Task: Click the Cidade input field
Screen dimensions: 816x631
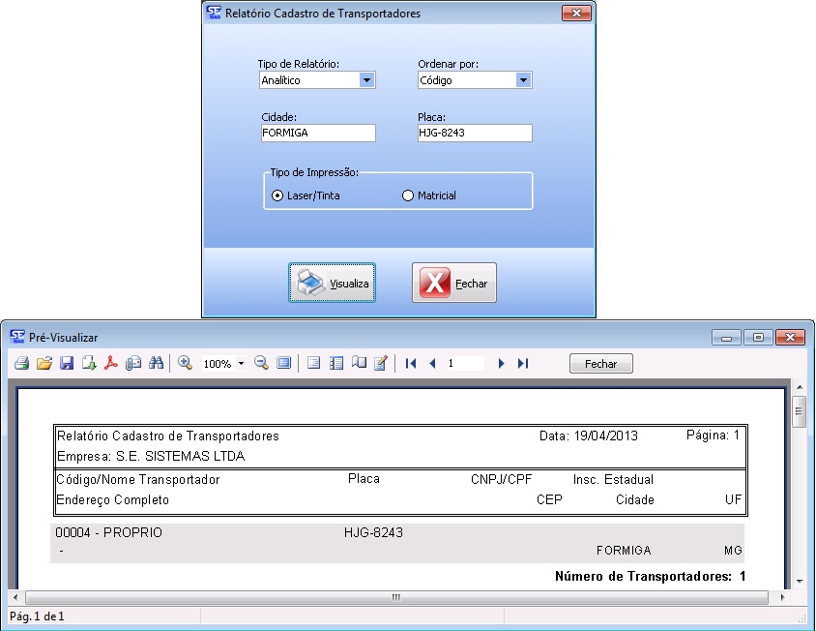Action: [316, 133]
